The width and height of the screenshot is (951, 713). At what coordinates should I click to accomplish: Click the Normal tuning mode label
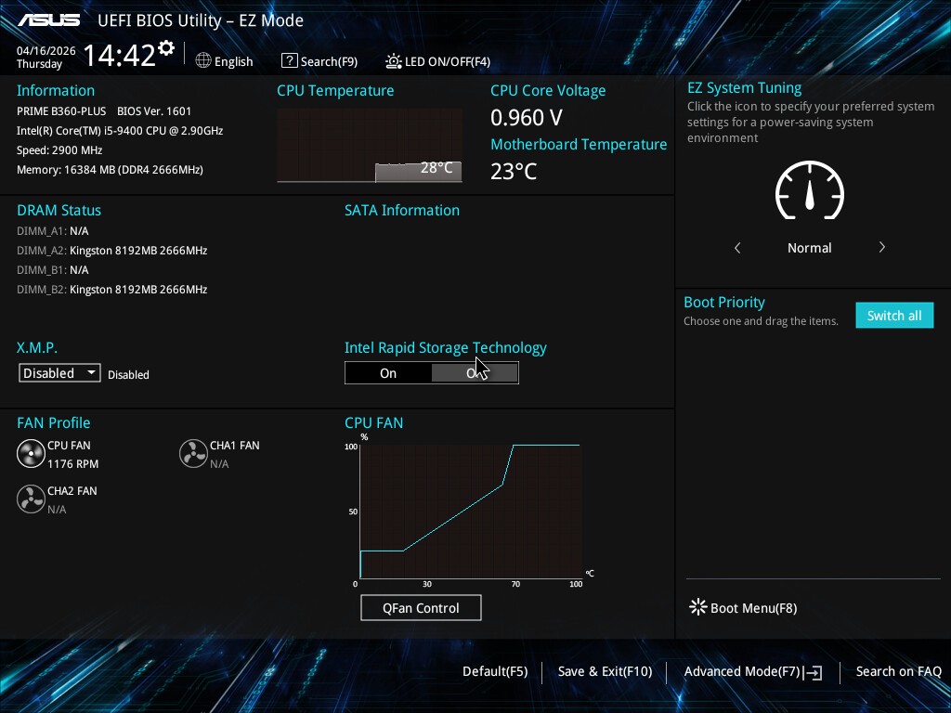coord(810,247)
